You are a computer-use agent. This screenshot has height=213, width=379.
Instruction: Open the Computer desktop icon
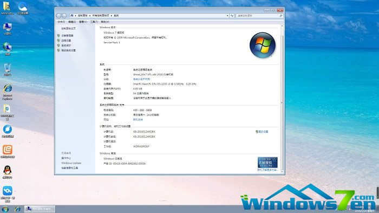(x=8, y=29)
